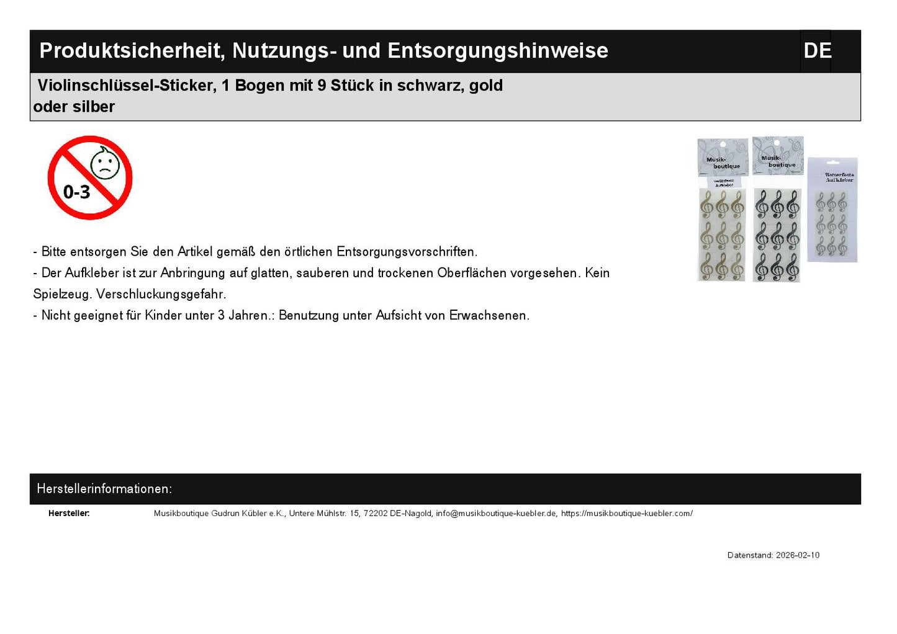The width and height of the screenshot is (897, 634).
Task: Click the "0-3" text inside the warning sign
Action: tap(76, 192)
